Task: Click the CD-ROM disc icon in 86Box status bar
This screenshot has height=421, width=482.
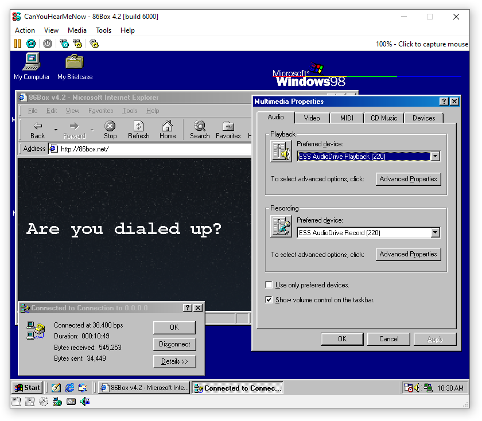Action: pos(44,401)
